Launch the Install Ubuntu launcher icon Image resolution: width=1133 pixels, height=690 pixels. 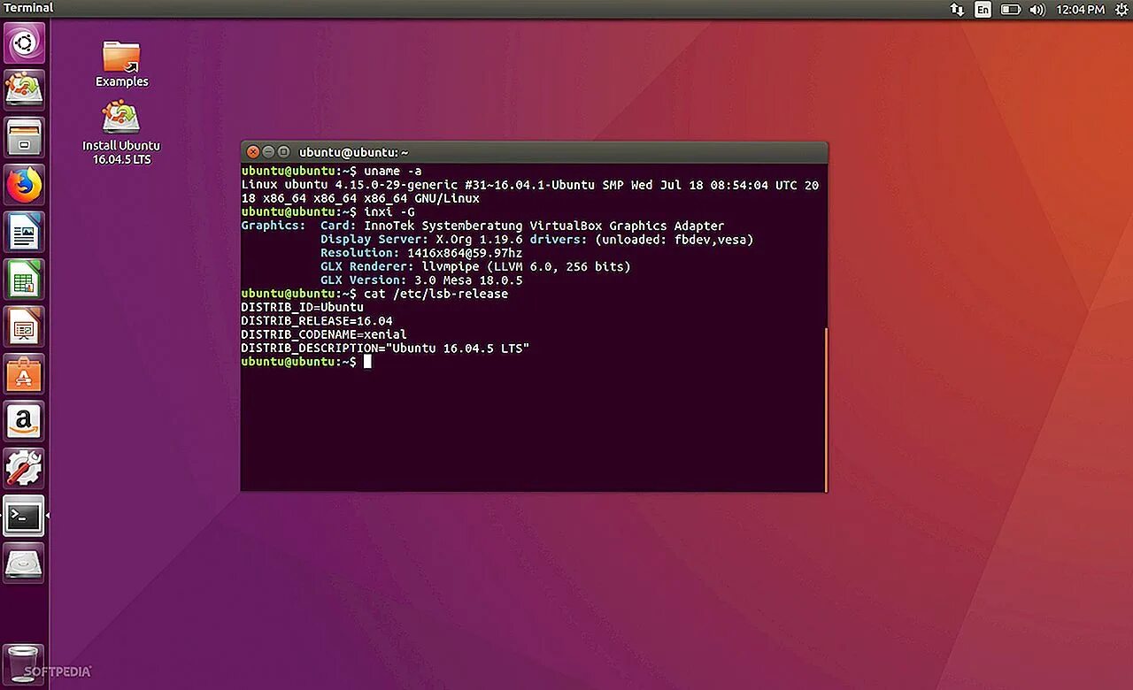tap(24, 90)
